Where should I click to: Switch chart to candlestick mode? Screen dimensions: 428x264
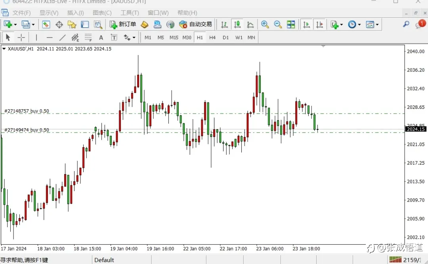click(x=237, y=25)
